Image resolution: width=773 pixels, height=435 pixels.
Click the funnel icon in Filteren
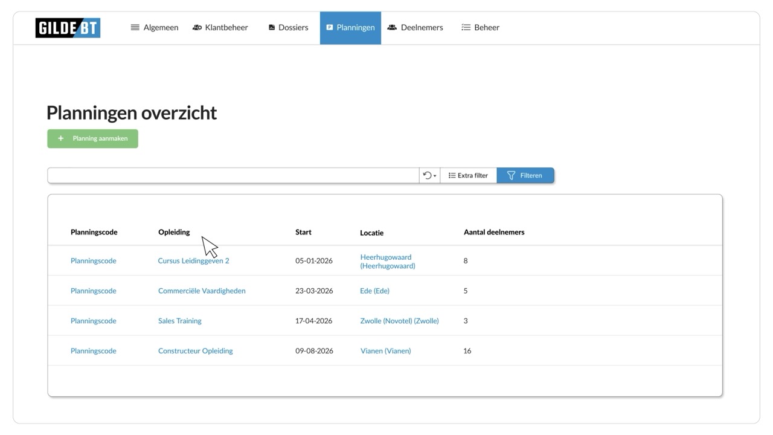pos(512,175)
